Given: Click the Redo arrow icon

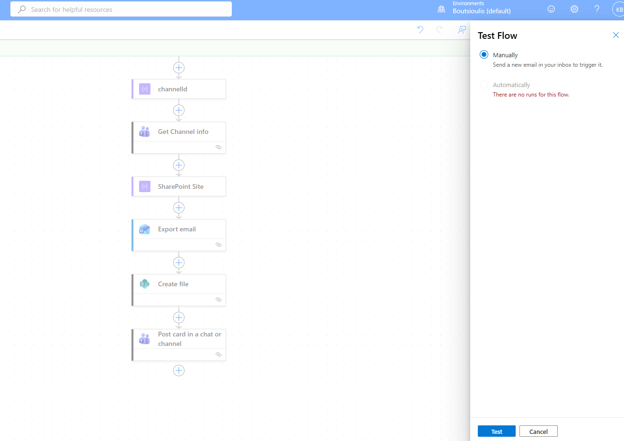Looking at the screenshot, I should click(x=439, y=30).
